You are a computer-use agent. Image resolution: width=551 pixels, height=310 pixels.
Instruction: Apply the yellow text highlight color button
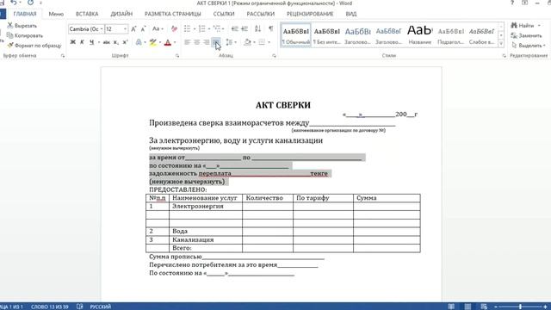(153, 42)
